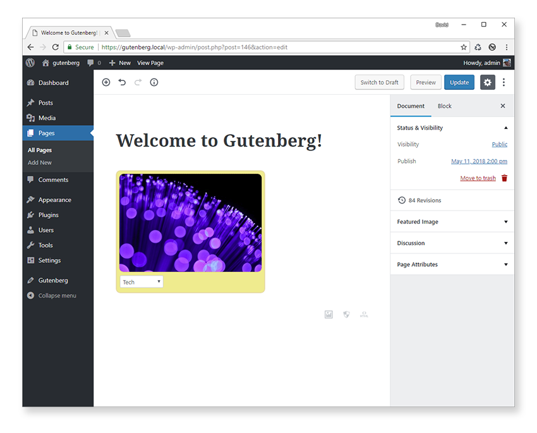Click the plus New content icon
This screenshot has width=537, height=433.
tap(112, 63)
